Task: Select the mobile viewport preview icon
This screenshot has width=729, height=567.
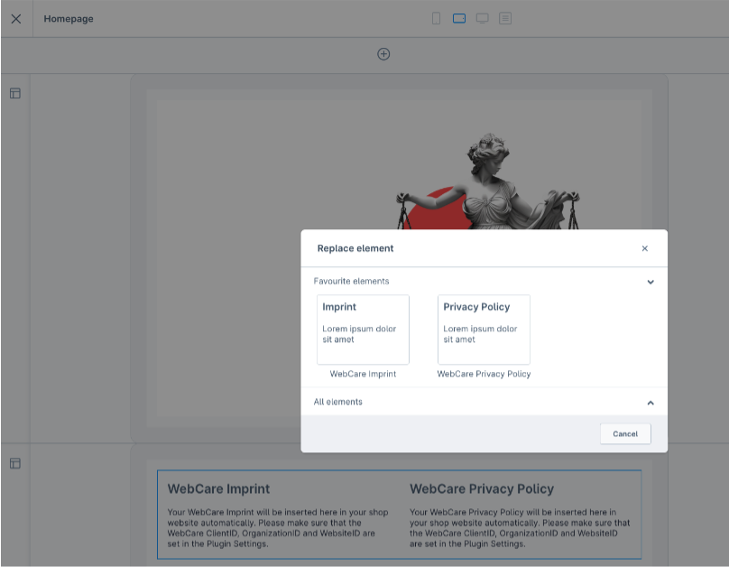Action: click(436, 17)
